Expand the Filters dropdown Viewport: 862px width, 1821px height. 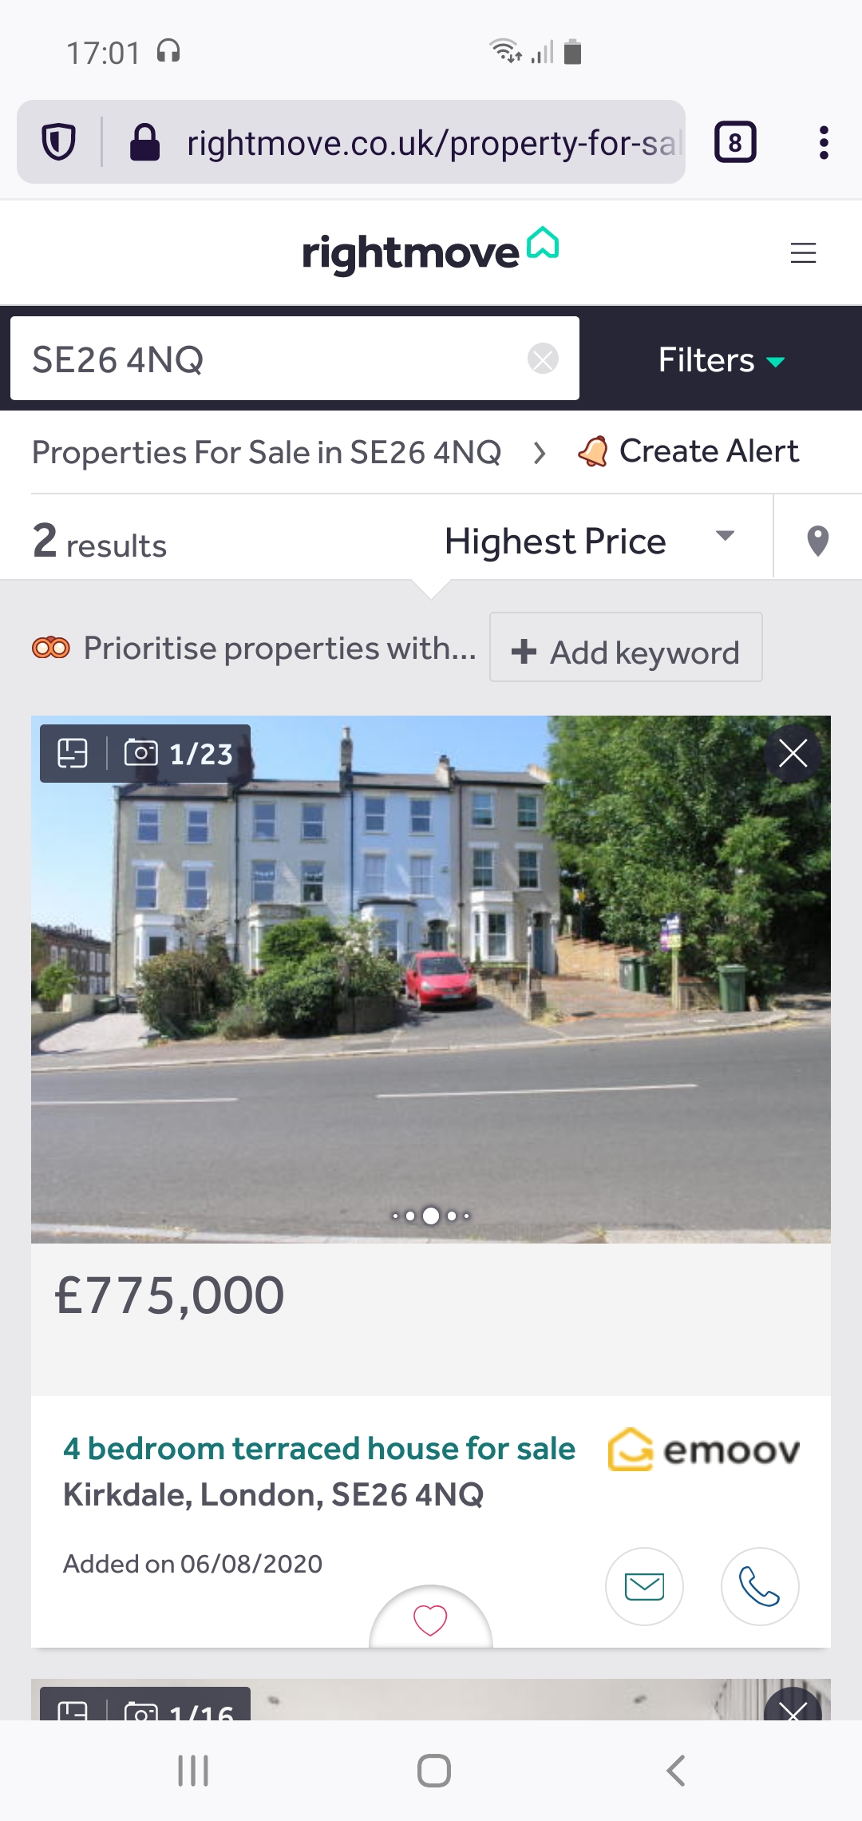[721, 360]
